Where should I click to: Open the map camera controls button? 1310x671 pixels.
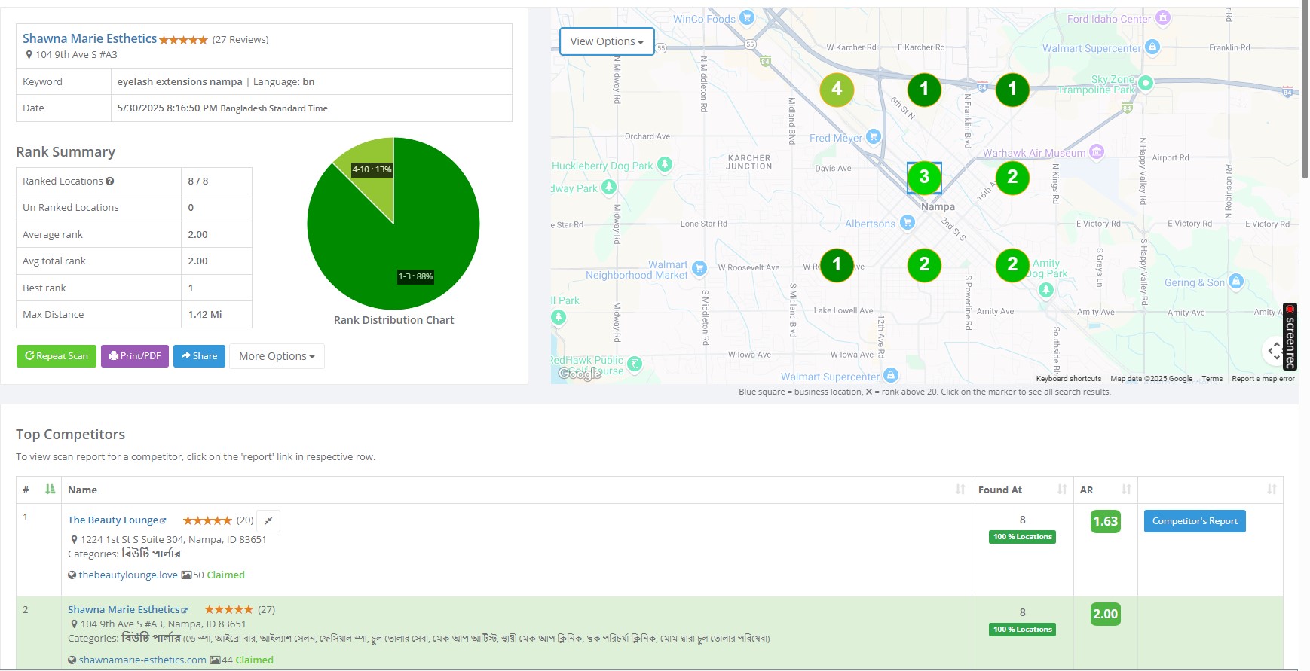pos(1275,350)
